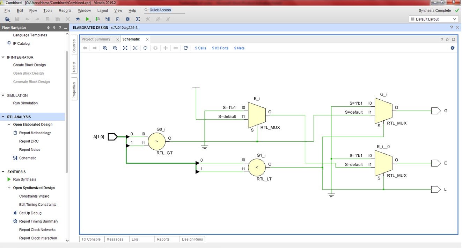Click the zoom-to-selection icon in the schematic toolbar
This screenshot has height=248, width=462.
135,48
